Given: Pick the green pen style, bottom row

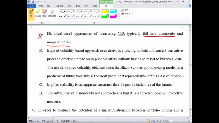Looking at the screenshot, I should point(88,16).
